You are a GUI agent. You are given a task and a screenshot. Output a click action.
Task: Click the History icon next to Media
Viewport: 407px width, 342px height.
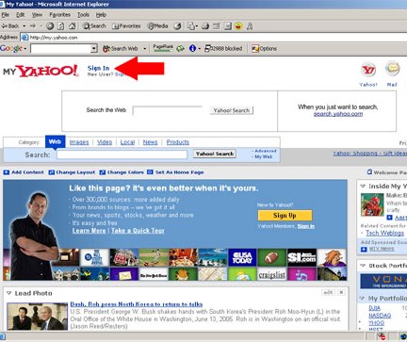177,26
